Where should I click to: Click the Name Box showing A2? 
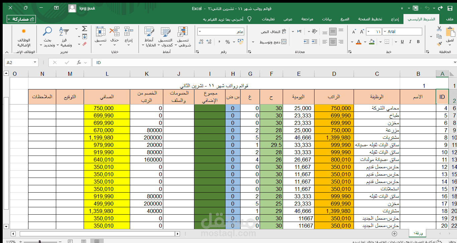click(x=21, y=62)
